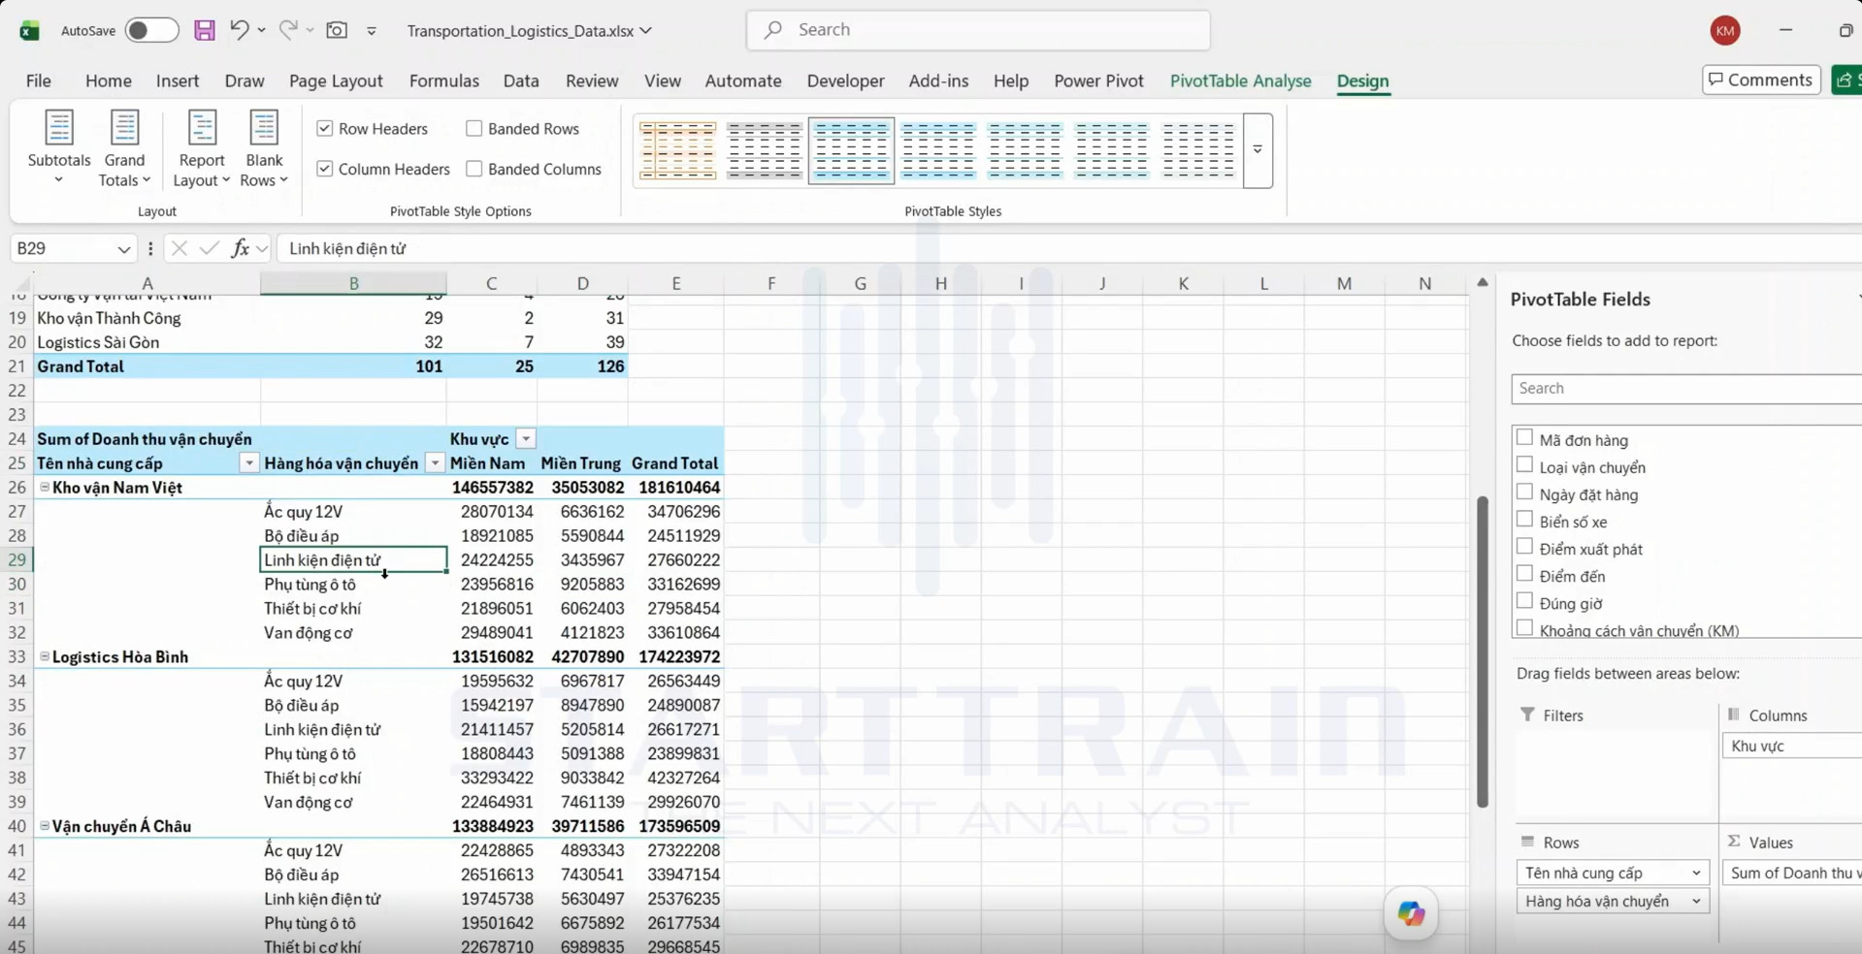Click the camera screenshot icon
The height and width of the screenshot is (954, 1862).
337,30
